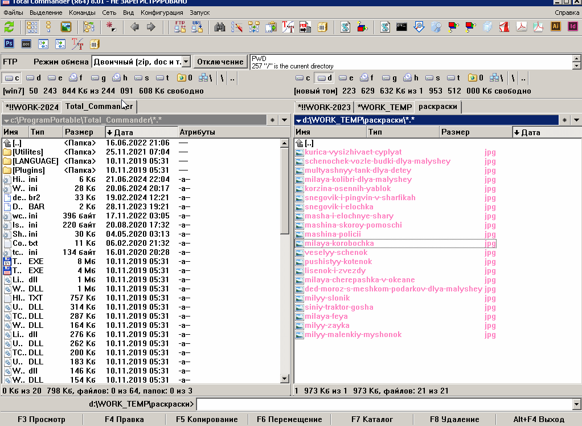Screen dimensions: 582x426
Task: Select drive d in left drive bar
Action: click(x=34, y=78)
